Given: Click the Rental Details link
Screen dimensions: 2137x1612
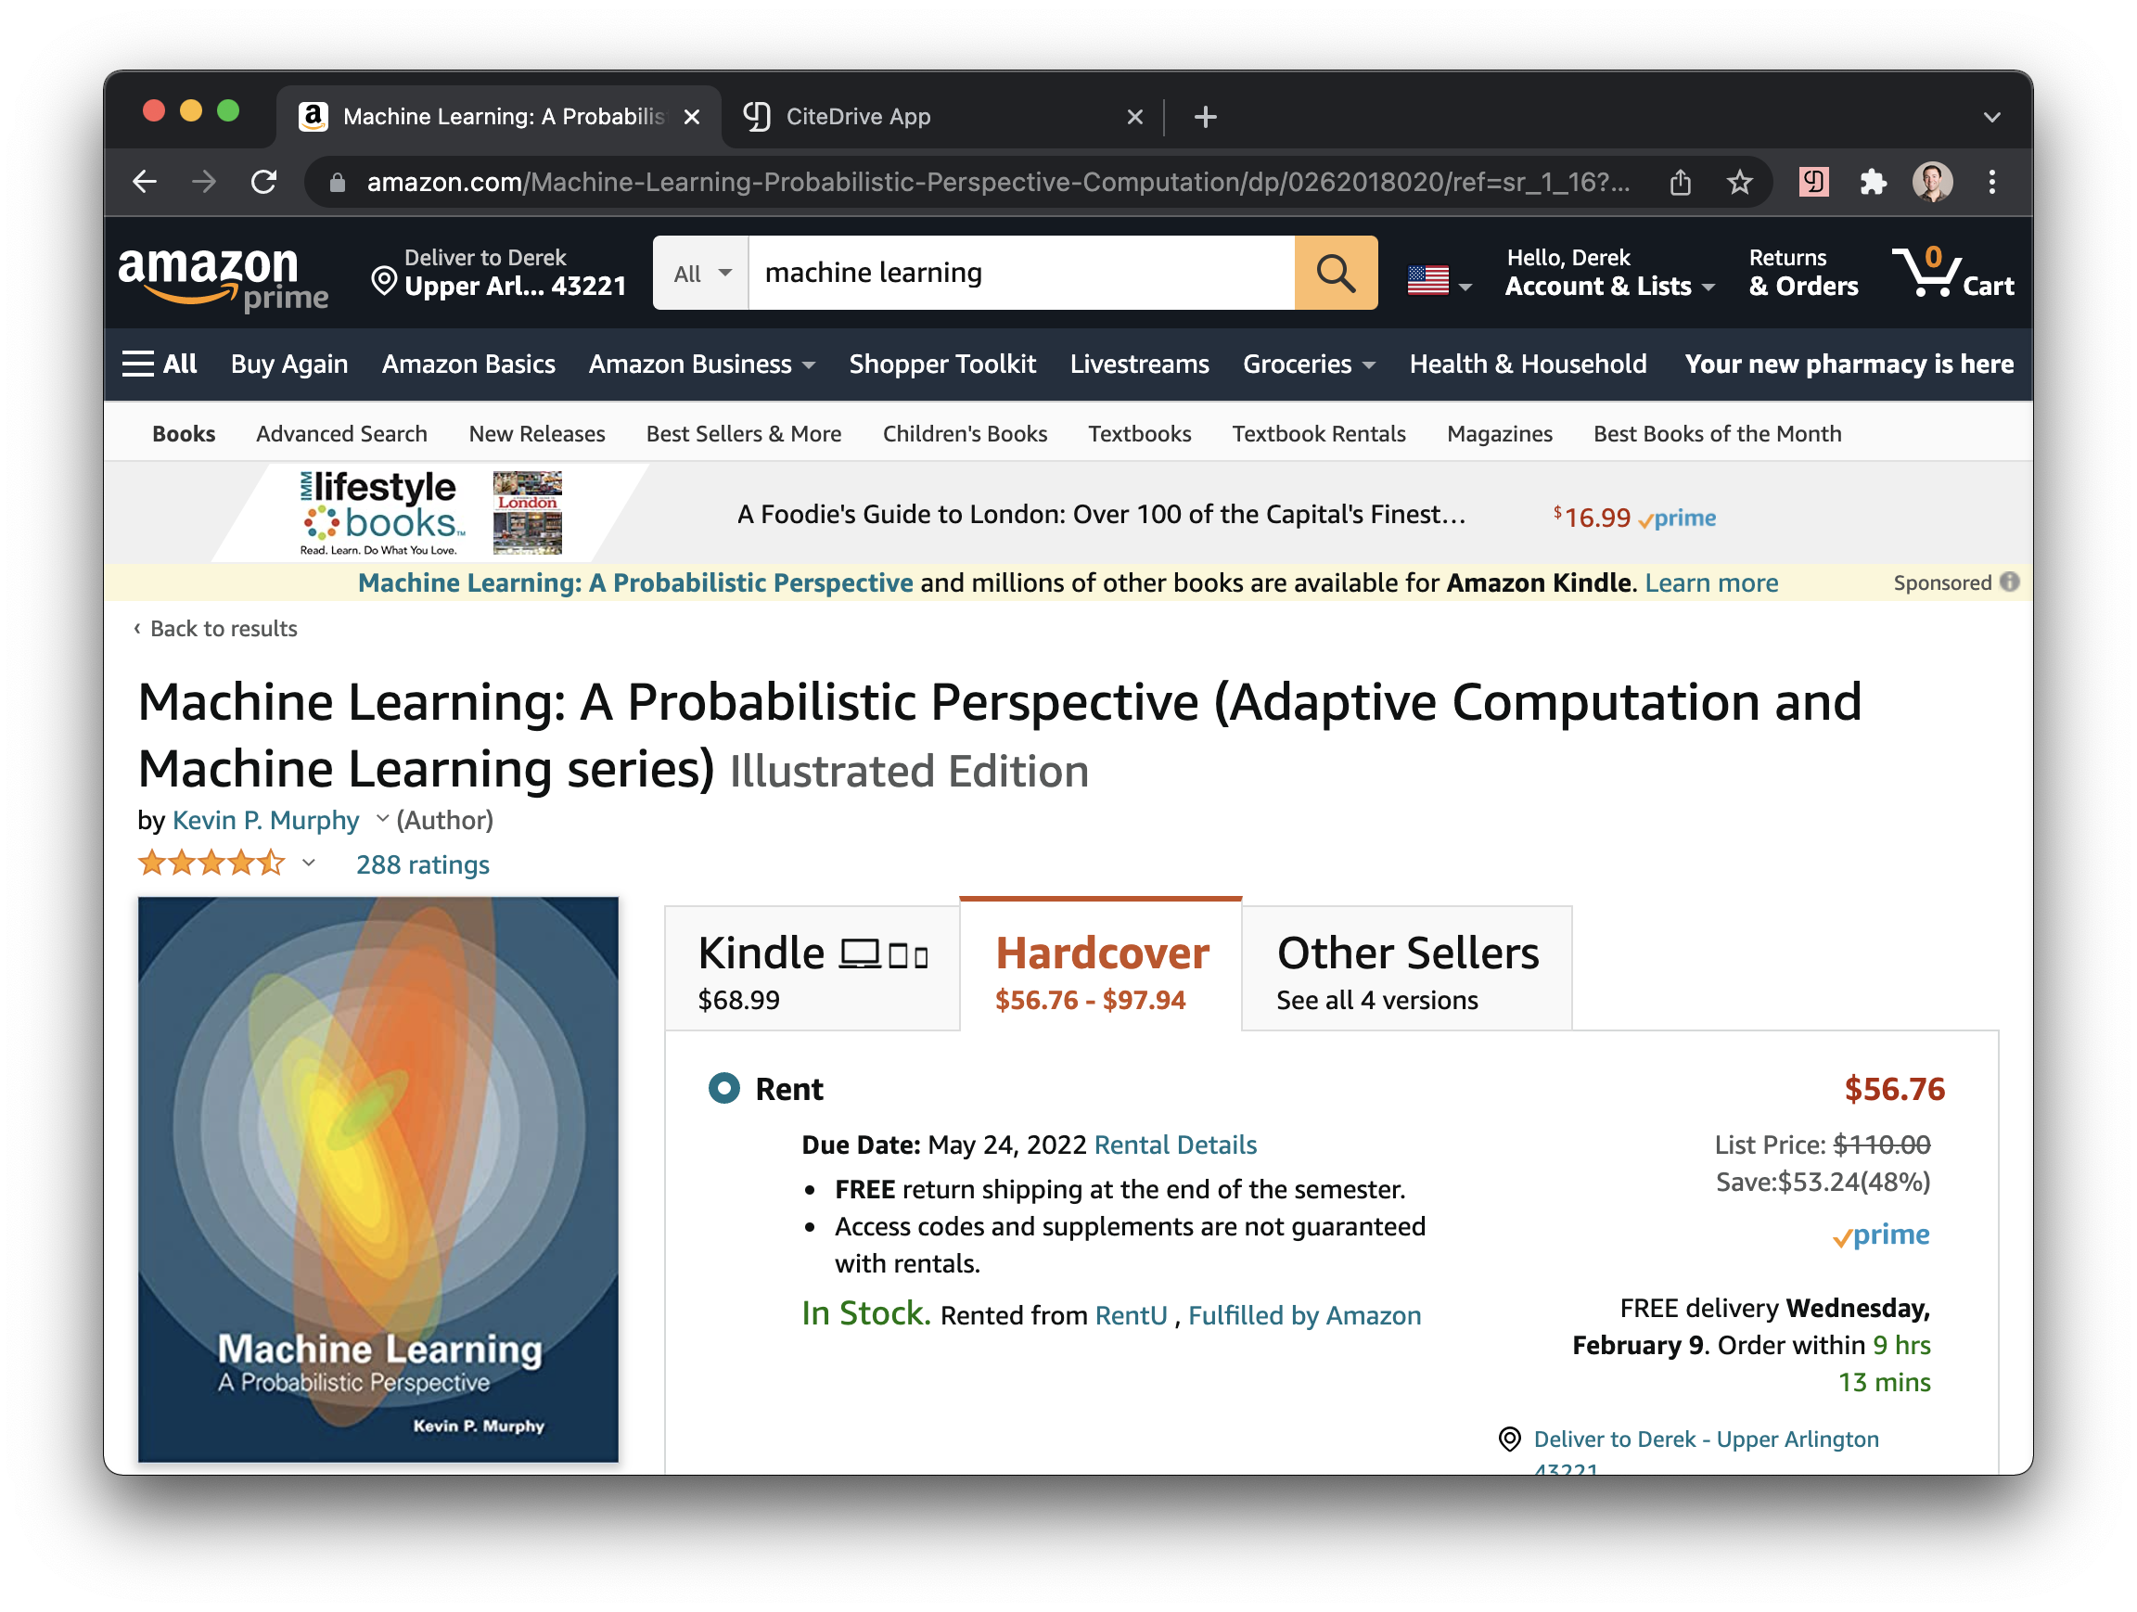Looking at the screenshot, I should (1175, 1145).
